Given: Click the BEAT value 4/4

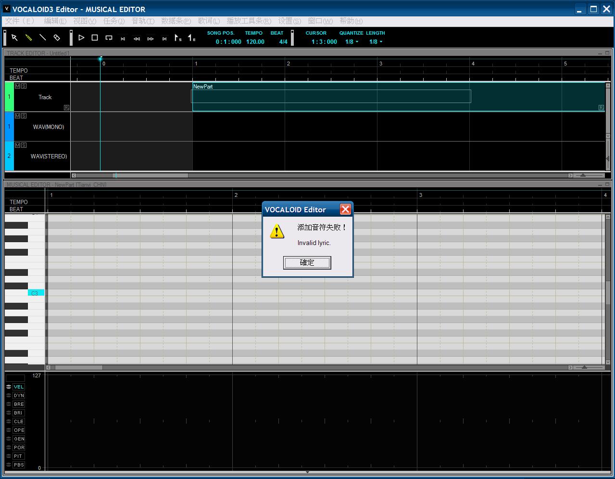Looking at the screenshot, I should pyautogui.click(x=284, y=42).
